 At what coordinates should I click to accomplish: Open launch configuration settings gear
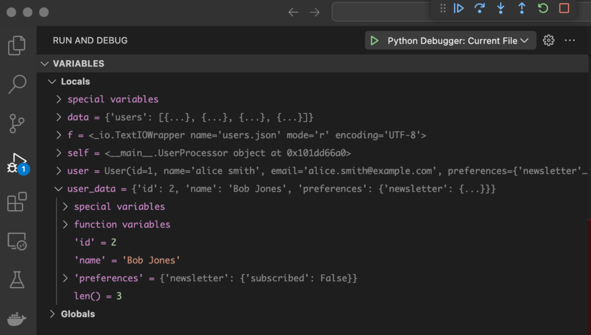(548, 40)
